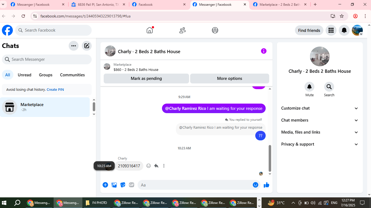Bookmark this tab with star icon
Screen dimensions: 371x208
[x=342, y=16]
